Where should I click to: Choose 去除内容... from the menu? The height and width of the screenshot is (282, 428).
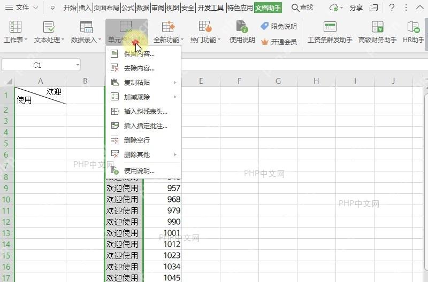(143, 68)
